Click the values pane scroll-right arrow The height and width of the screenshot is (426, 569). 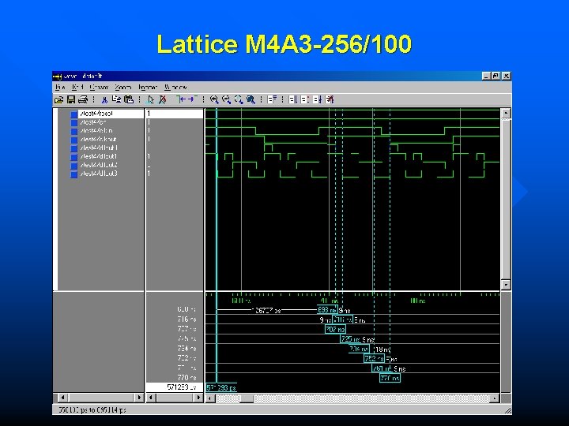pyautogui.click(x=198, y=398)
